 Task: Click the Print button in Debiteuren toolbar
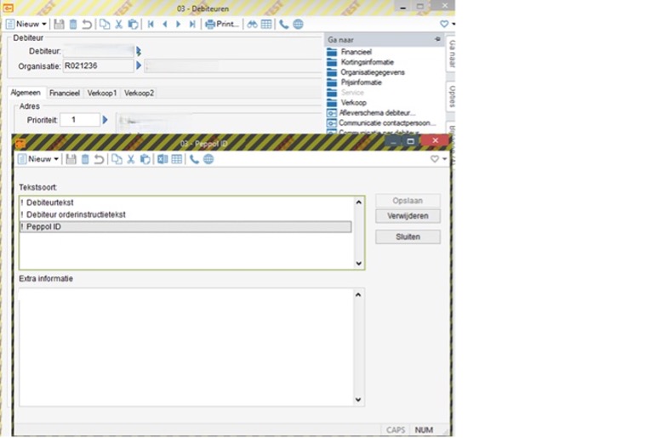click(x=221, y=25)
